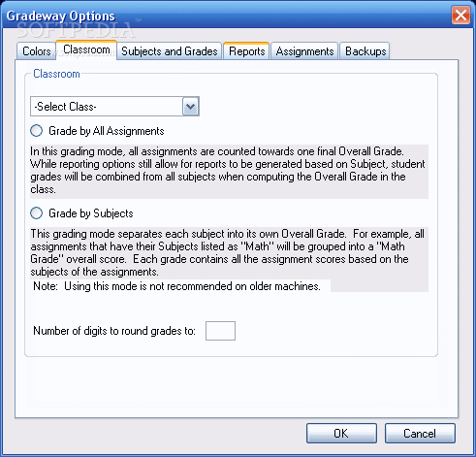
Task: Open the Subjects and Grades tab
Action: 169,51
